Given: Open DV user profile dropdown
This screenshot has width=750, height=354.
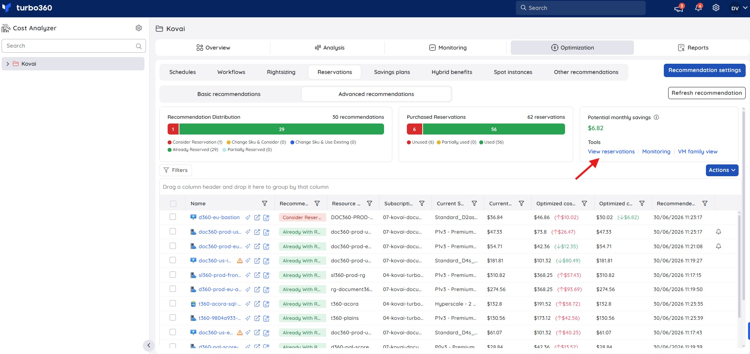Looking at the screenshot, I should (739, 8).
